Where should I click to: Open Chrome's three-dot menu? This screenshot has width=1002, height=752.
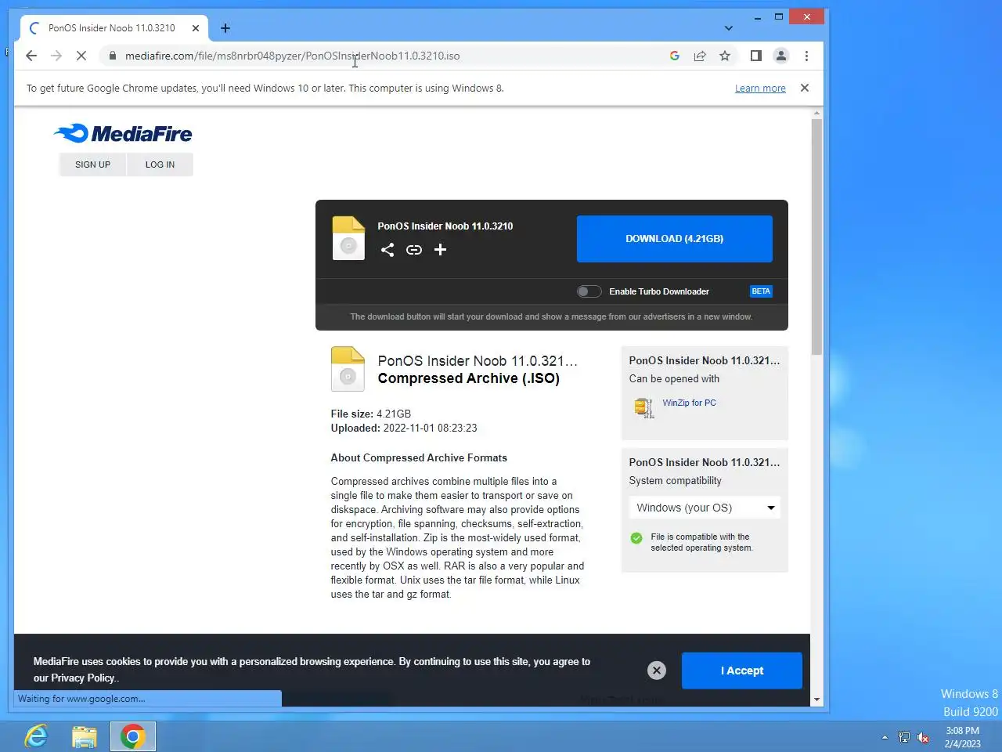[x=806, y=56]
